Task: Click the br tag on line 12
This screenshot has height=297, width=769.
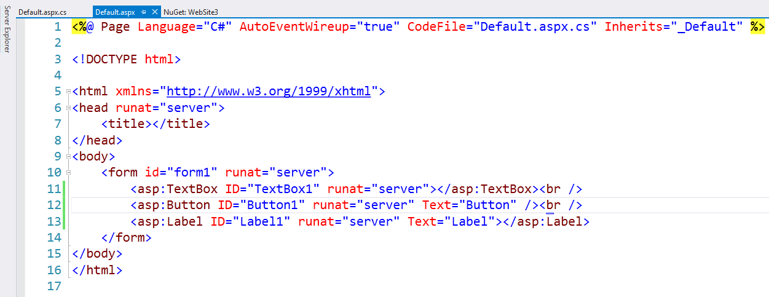Action: 561,205
